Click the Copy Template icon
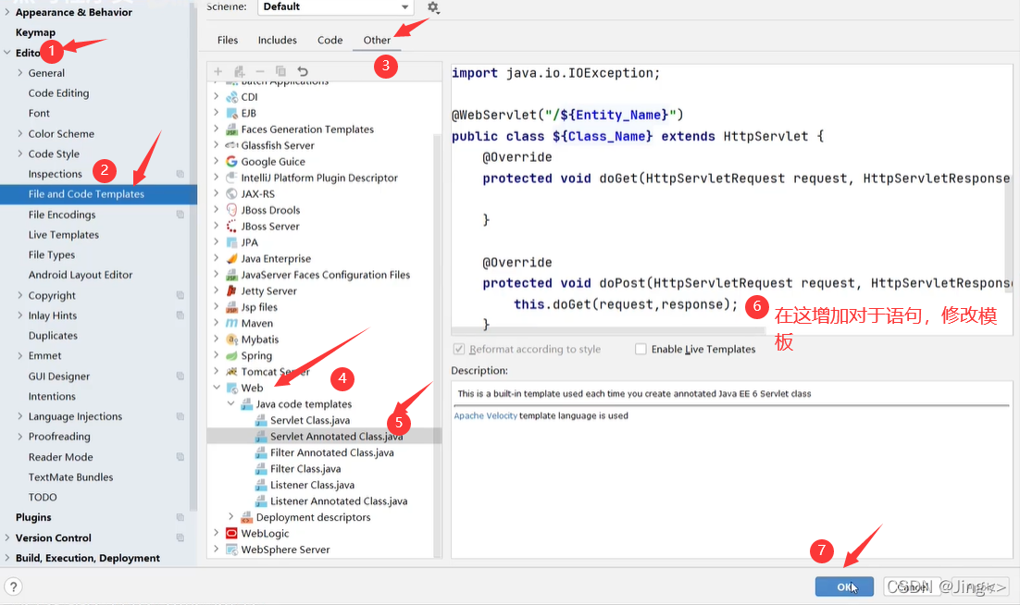1020x605 pixels. click(280, 70)
